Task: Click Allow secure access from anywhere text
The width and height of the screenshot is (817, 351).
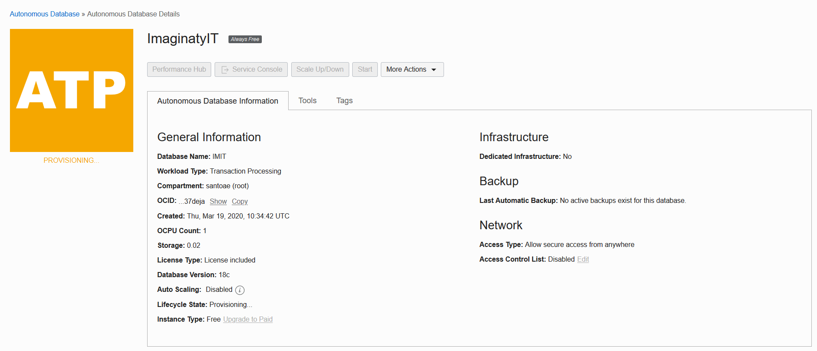Action: click(579, 244)
